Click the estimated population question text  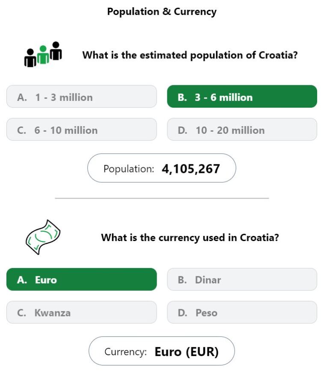(x=190, y=55)
